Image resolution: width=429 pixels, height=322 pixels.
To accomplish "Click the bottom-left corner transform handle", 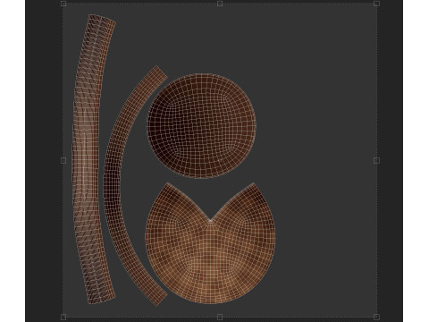I will tap(63, 317).
